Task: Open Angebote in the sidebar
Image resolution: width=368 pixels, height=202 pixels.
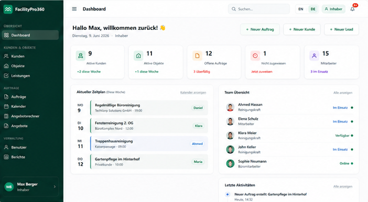Action: click(x=30, y=126)
